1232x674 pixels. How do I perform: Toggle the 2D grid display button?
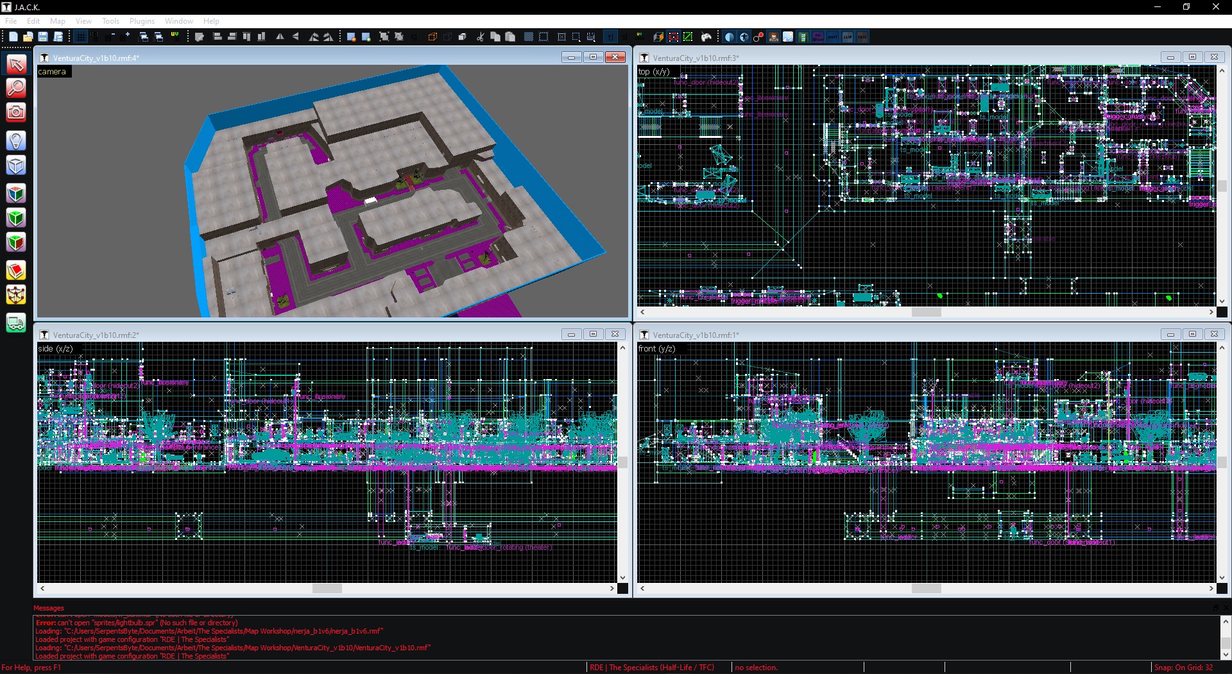(80, 37)
